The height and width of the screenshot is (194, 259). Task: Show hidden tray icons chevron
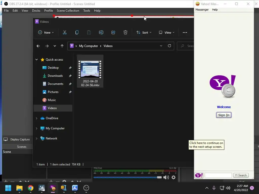[x=207, y=188]
